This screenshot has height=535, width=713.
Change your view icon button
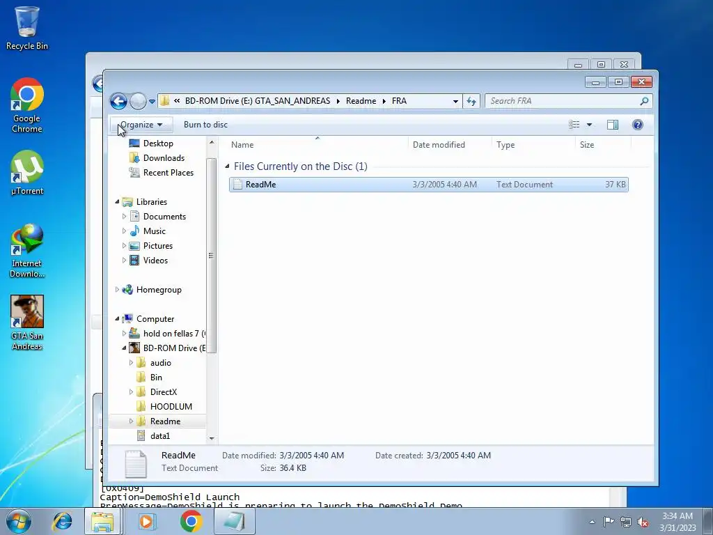pos(574,125)
